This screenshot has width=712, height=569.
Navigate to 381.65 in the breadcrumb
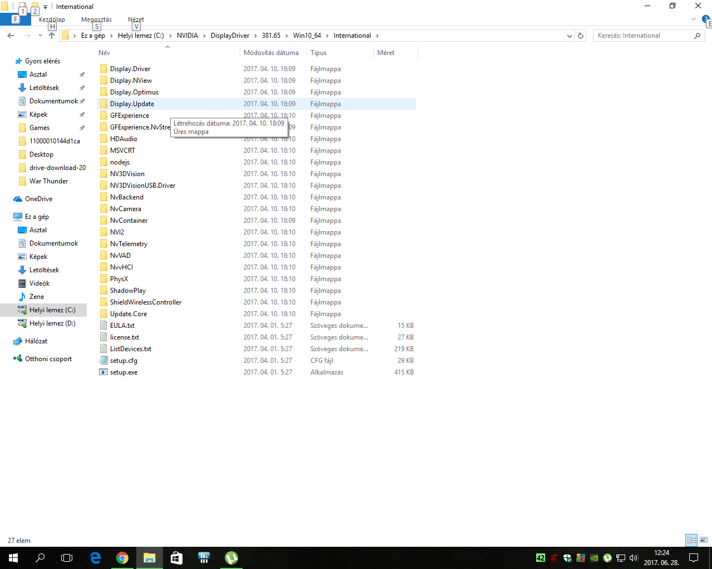coord(271,36)
